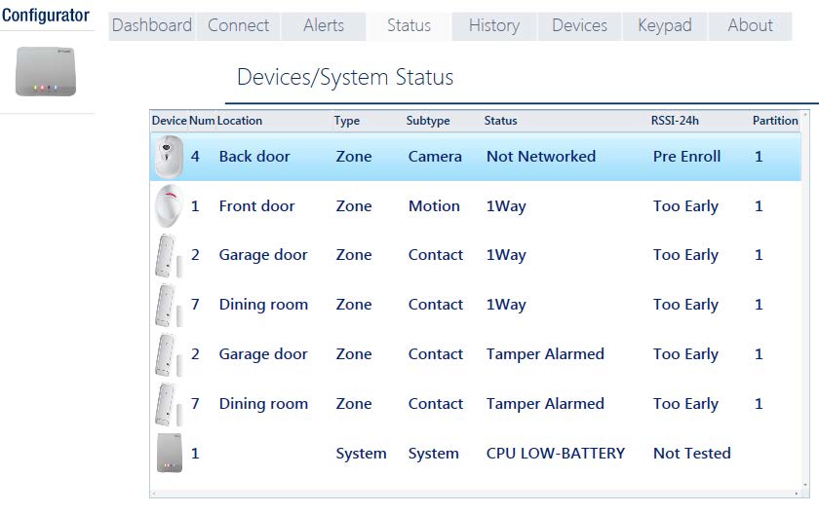Sort by the Type column header
The width and height of the screenshot is (819, 513).
[347, 121]
